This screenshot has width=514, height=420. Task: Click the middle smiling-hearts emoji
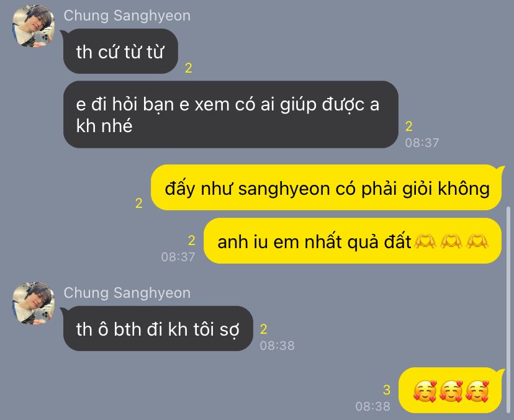coord(451,391)
